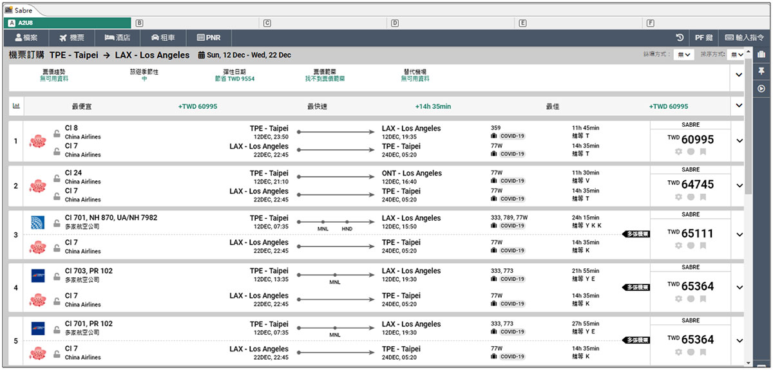Click the 輸入指令 command button
This screenshot has height=370, width=773.
(744, 38)
